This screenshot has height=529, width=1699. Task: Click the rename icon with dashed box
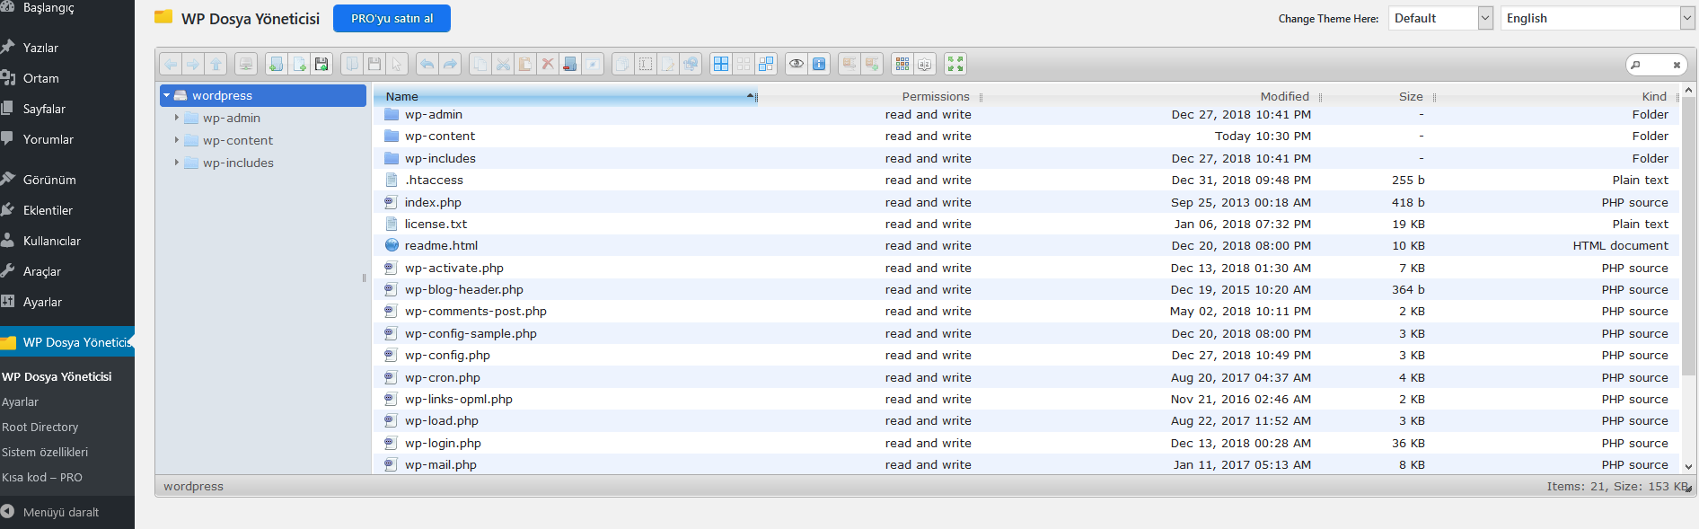click(646, 64)
